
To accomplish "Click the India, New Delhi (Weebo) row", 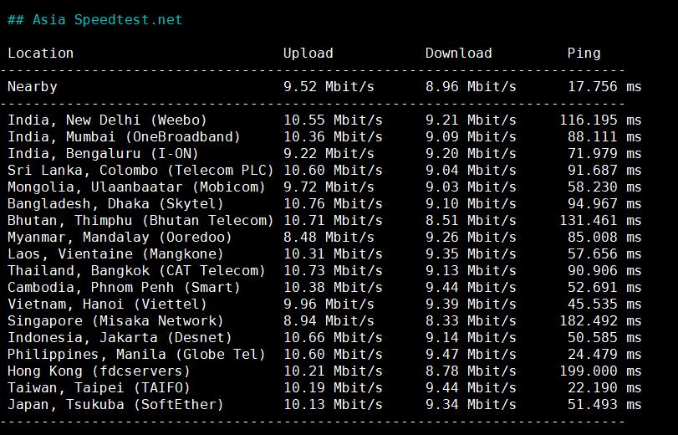I will tap(107, 120).
